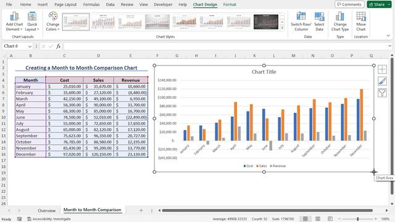The width and height of the screenshot is (395, 222).
Task: Click Switch Row/Column button
Action: click(301, 22)
